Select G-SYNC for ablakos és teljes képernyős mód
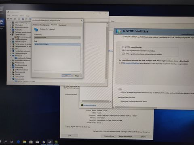 pyautogui.click(x=123, y=54)
